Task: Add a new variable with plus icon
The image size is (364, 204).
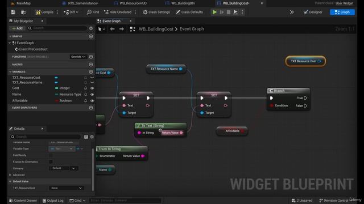Action: click(x=91, y=72)
